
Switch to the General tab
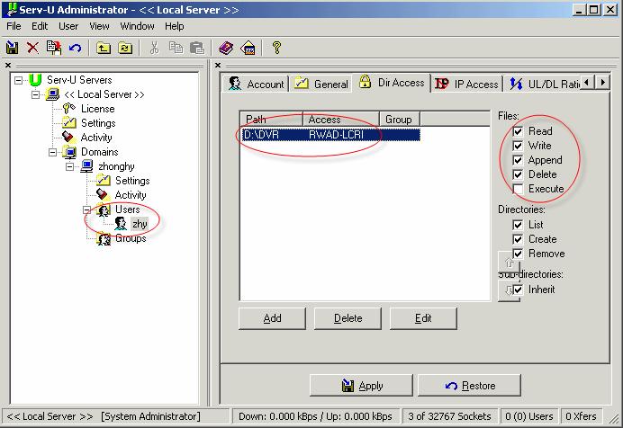click(x=321, y=84)
